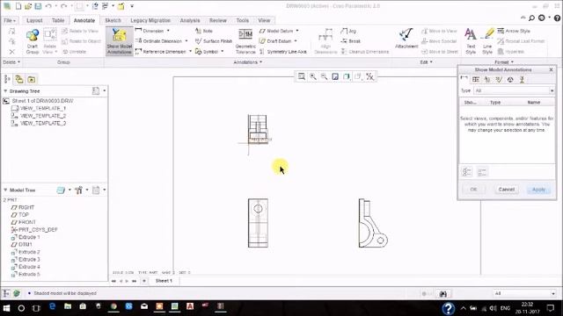The image size is (563, 316).
Task: Undo the last action
Action: 48,6
